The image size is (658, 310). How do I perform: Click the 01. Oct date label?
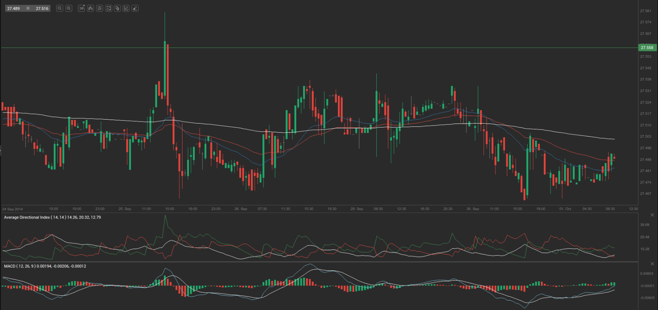[565, 209]
